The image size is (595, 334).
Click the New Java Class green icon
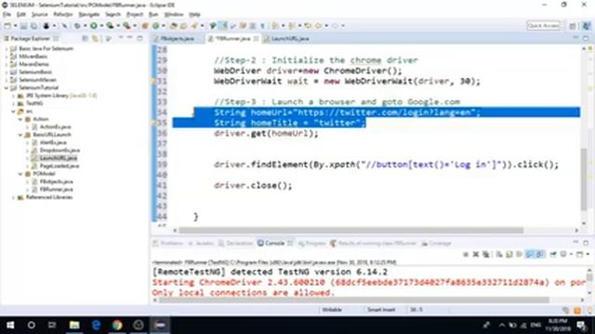[x=155, y=26]
